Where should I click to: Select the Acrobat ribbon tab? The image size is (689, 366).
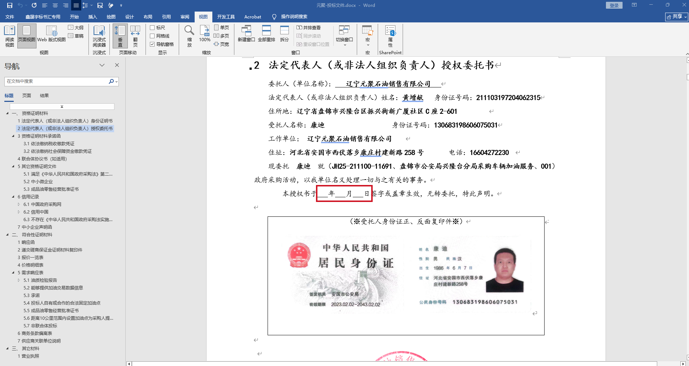[x=253, y=17]
